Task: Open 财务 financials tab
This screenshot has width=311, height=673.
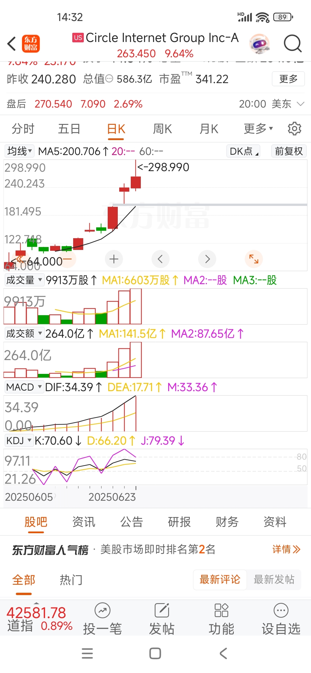Action: [227, 522]
